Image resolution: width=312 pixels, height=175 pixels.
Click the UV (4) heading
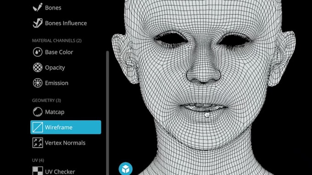click(38, 160)
